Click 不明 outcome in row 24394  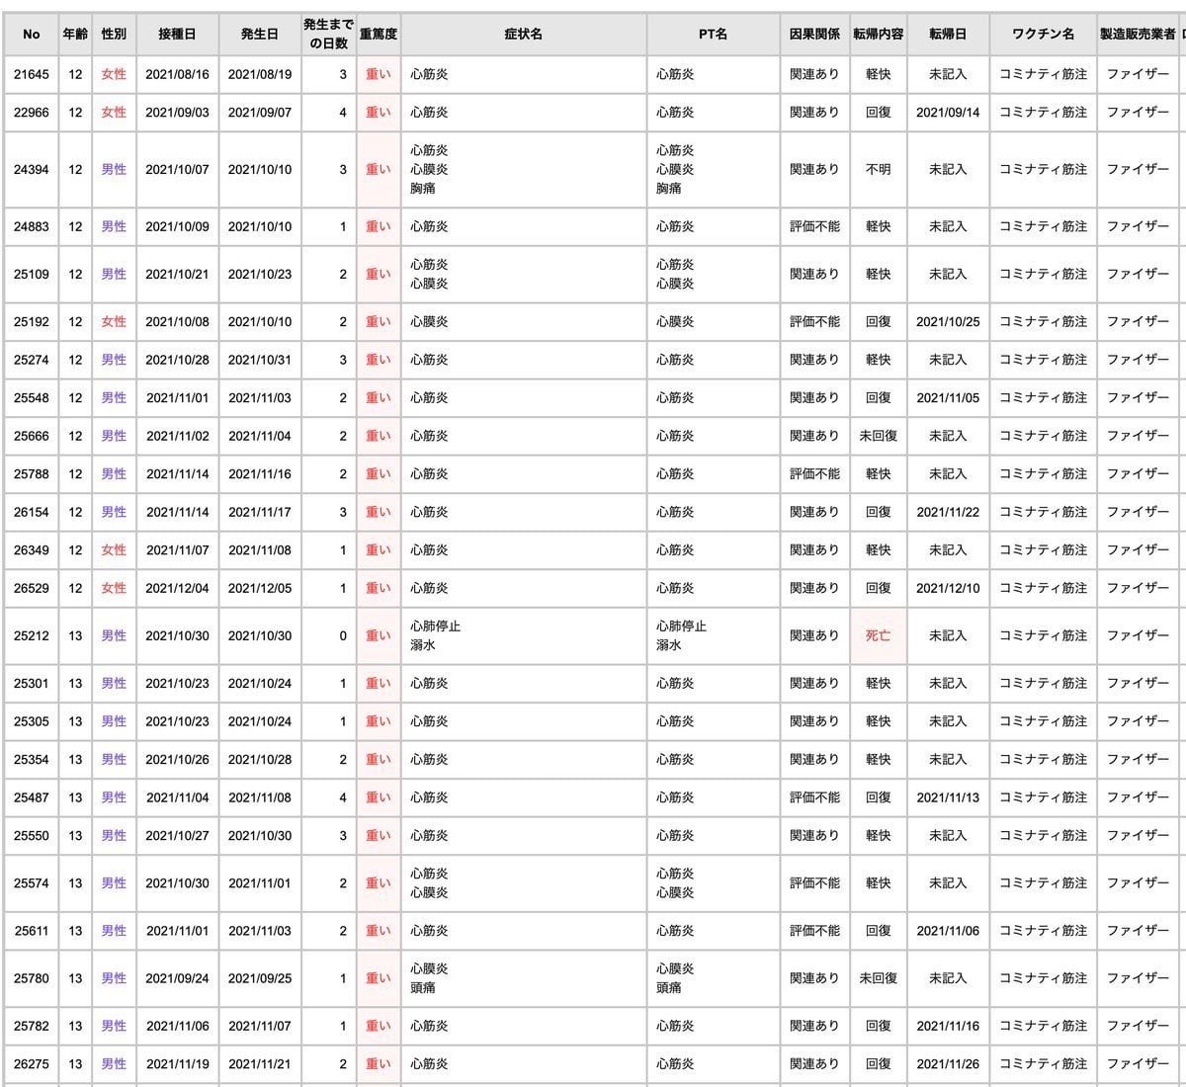coord(879,170)
